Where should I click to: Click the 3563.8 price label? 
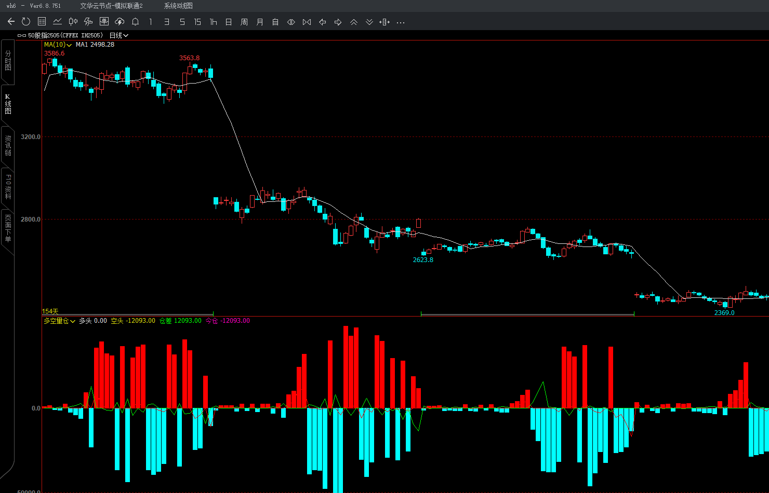pyautogui.click(x=190, y=58)
